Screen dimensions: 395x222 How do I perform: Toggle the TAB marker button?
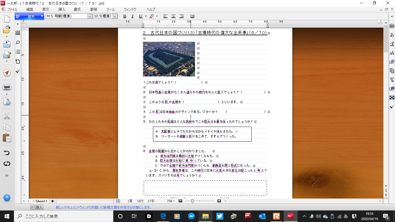click(192, 16)
